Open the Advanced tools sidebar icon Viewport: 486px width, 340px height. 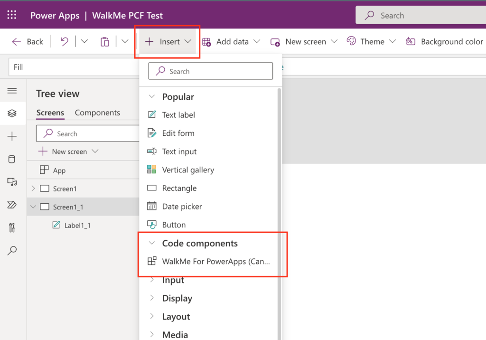13,227
